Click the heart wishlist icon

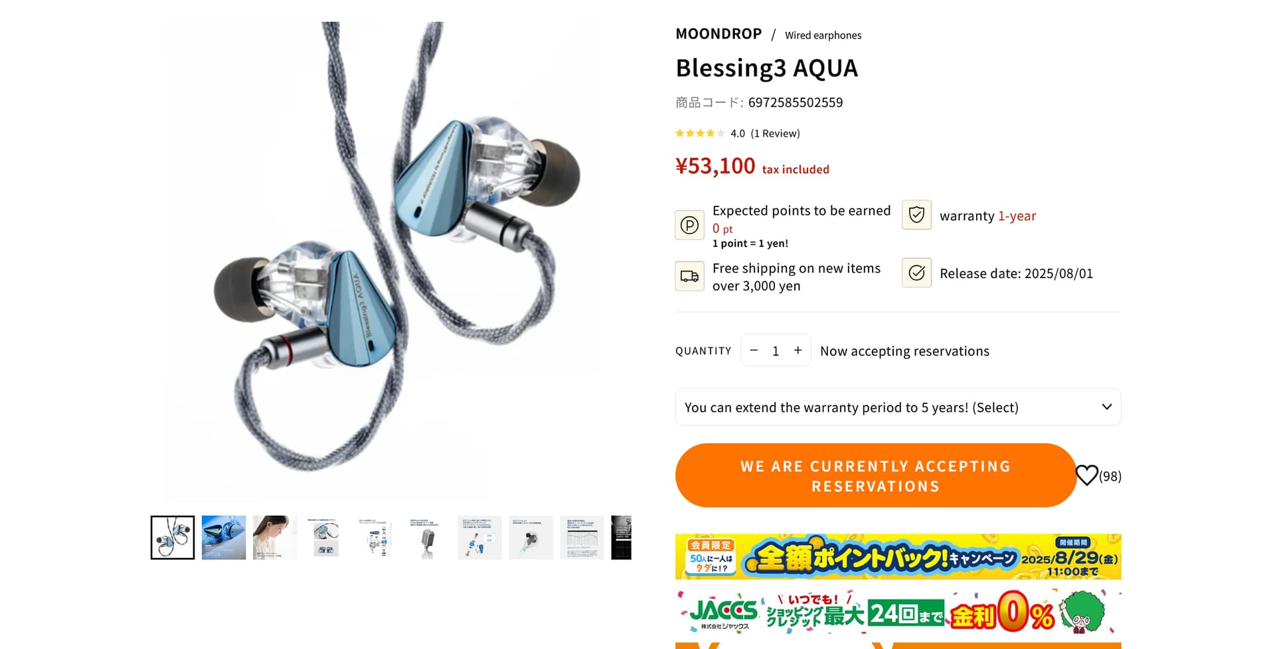click(x=1086, y=475)
